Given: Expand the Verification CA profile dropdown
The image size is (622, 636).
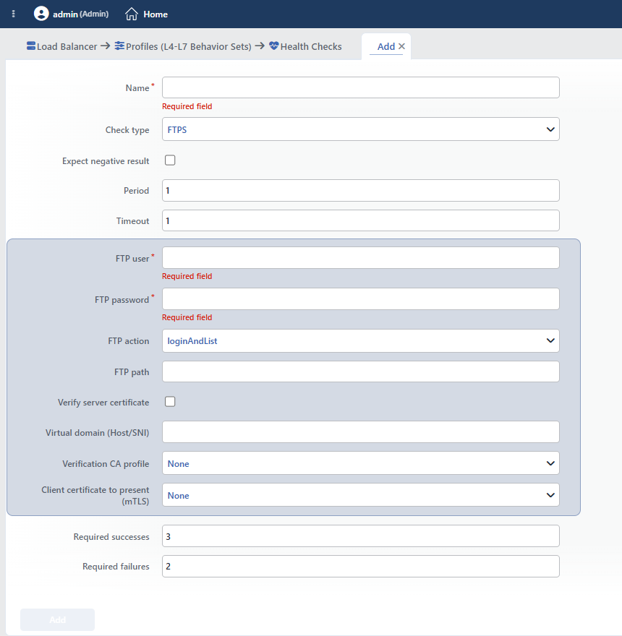Looking at the screenshot, I should (360, 463).
